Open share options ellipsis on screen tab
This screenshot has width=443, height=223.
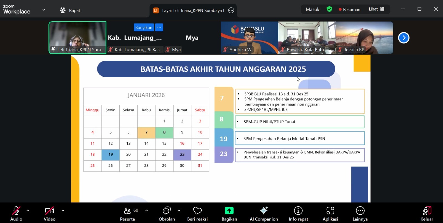pyautogui.click(x=231, y=10)
